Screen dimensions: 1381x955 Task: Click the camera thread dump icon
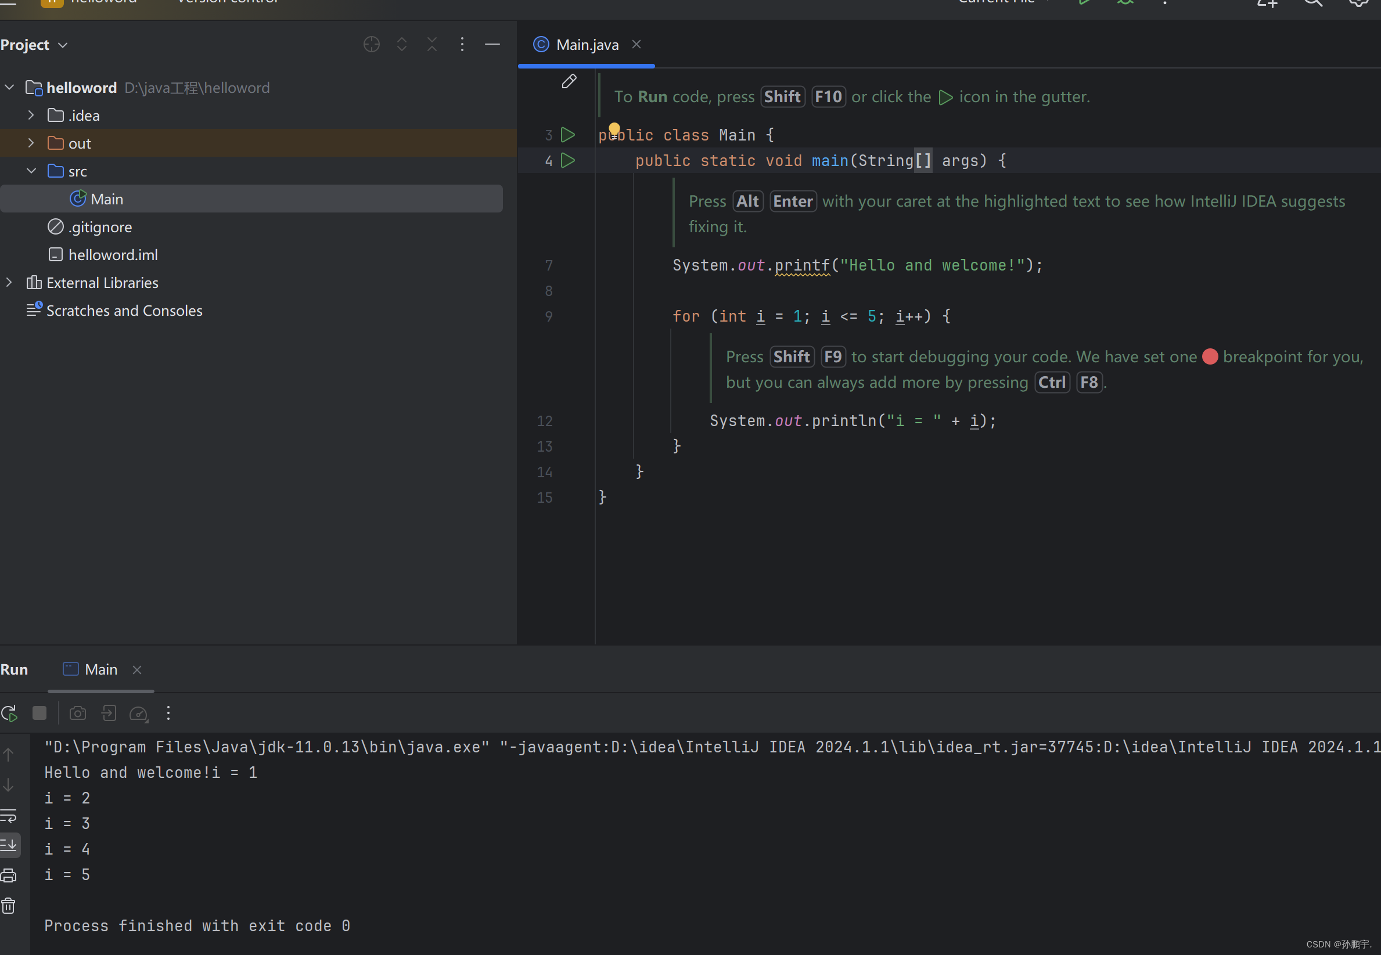(78, 713)
